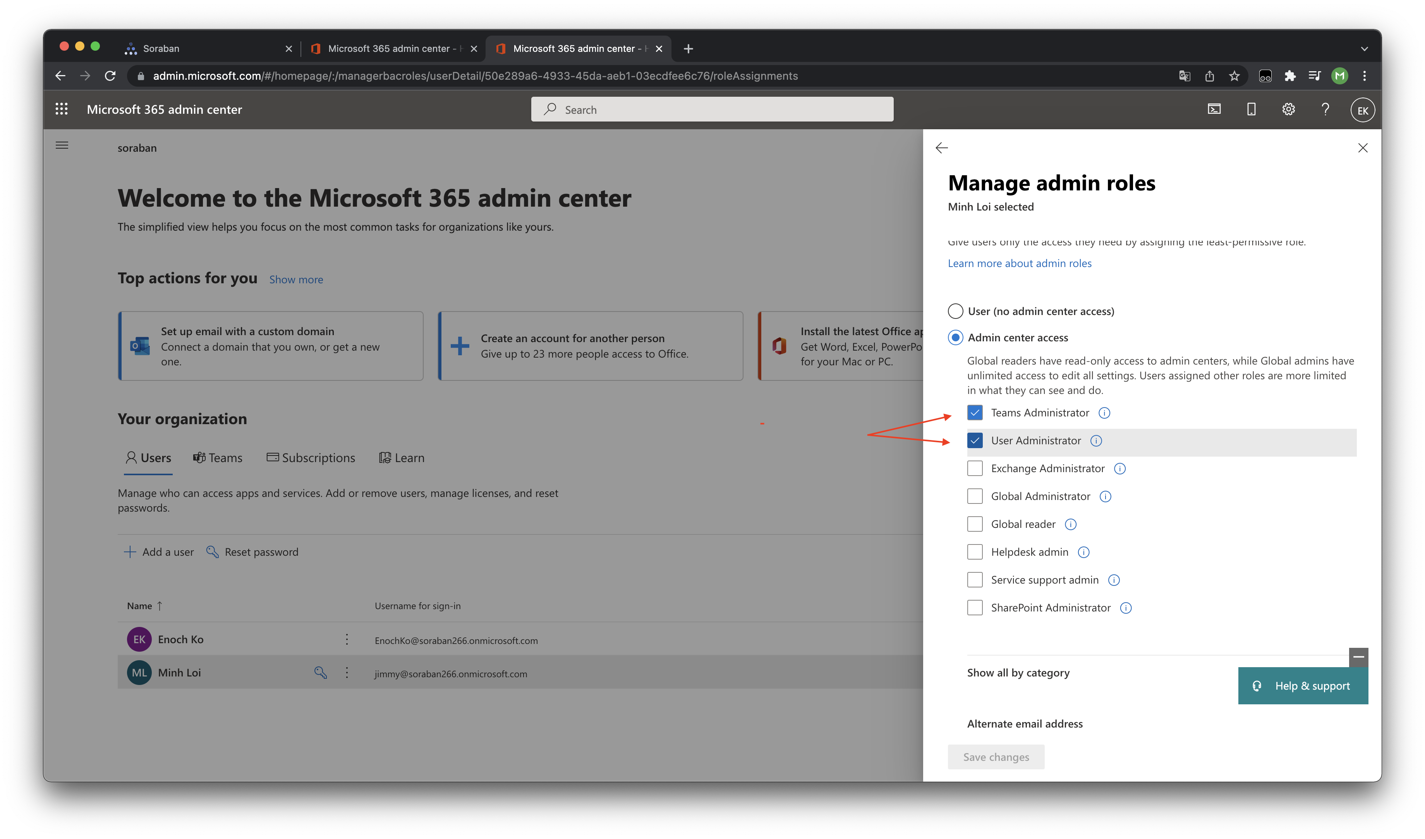
Task: Toggle the navigation hamburger menu
Action: 62,146
